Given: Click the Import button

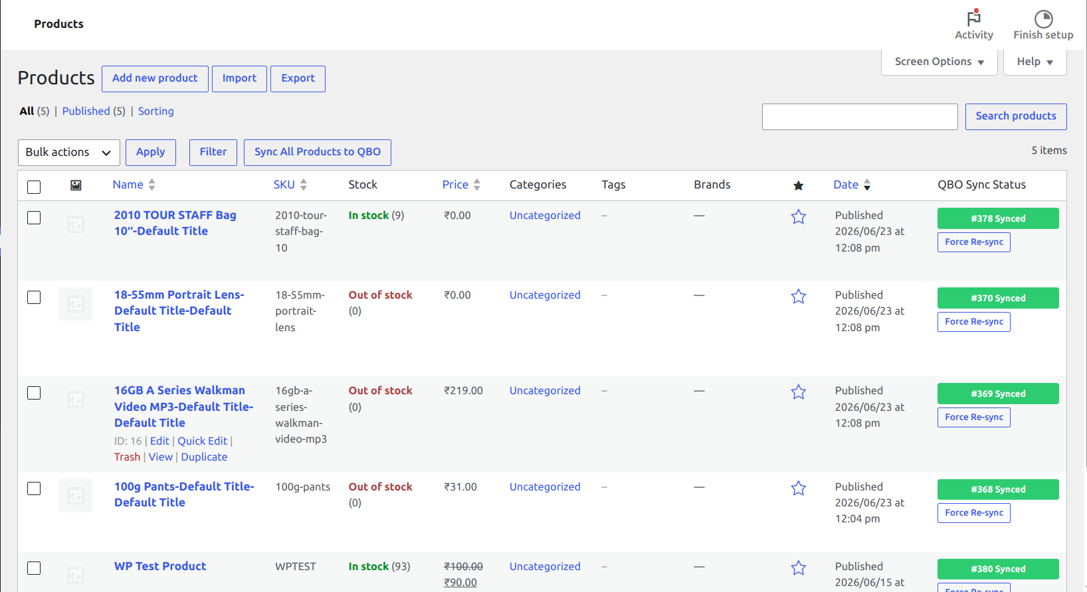Looking at the screenshot, I should click(239, 79).
